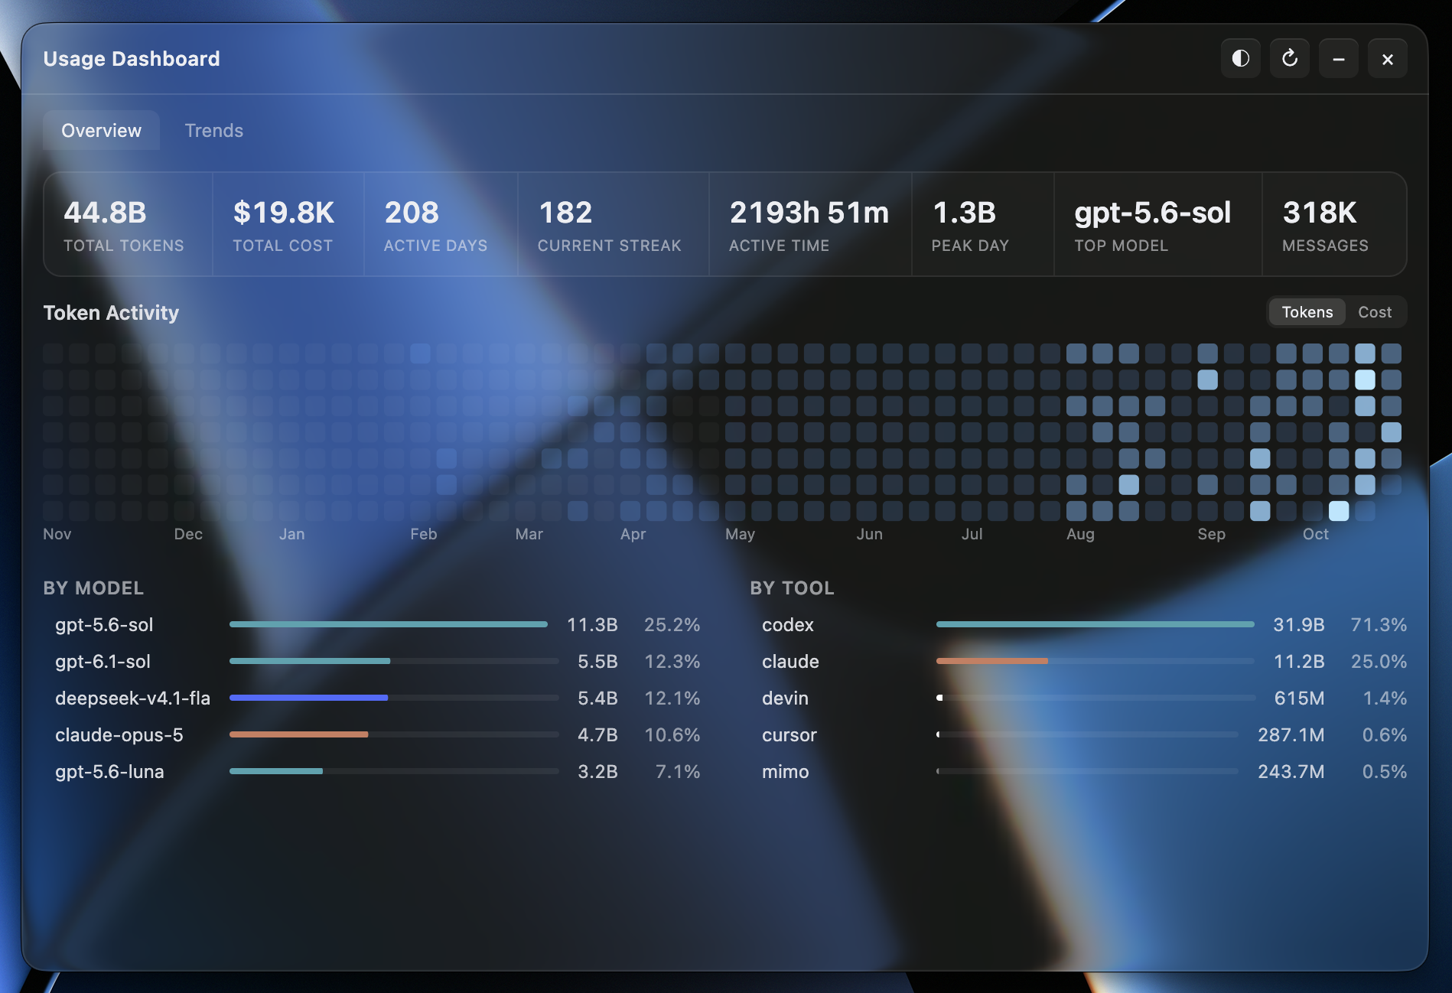Click the 25.2% share for gpt-5.6-sol
Image resolution: width=1452 pixels, height=993 pixels.
[x=672, y=625]
